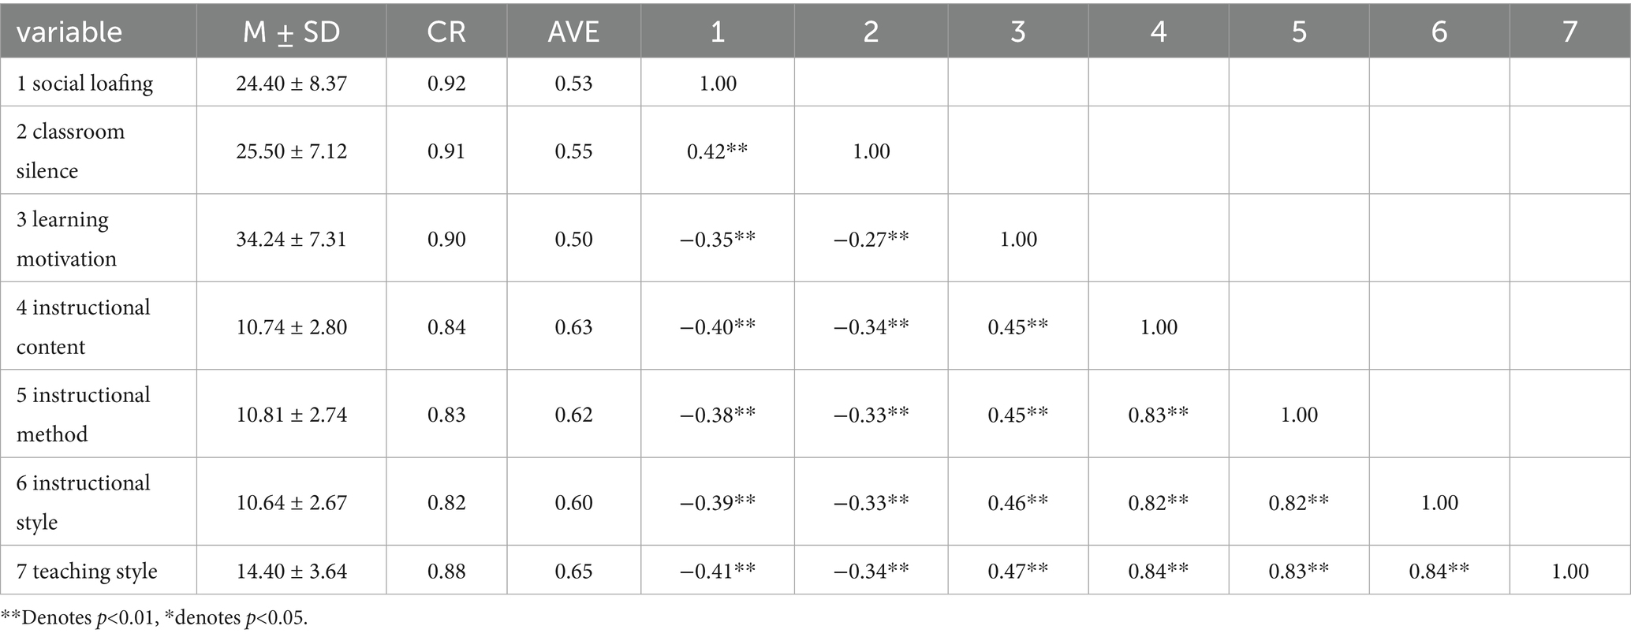
Task: Click the −0.27** correlation cell
Action: pos(871,238)
